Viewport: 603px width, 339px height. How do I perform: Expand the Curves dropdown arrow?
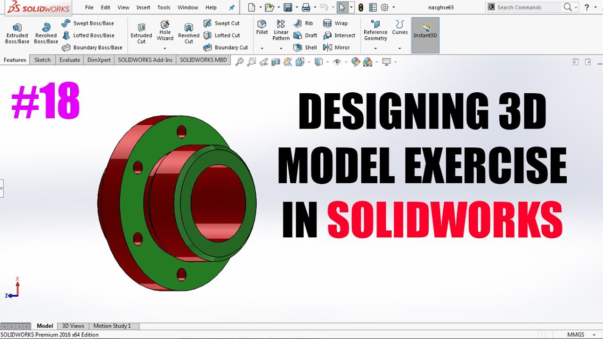click(x=399, y=48)
